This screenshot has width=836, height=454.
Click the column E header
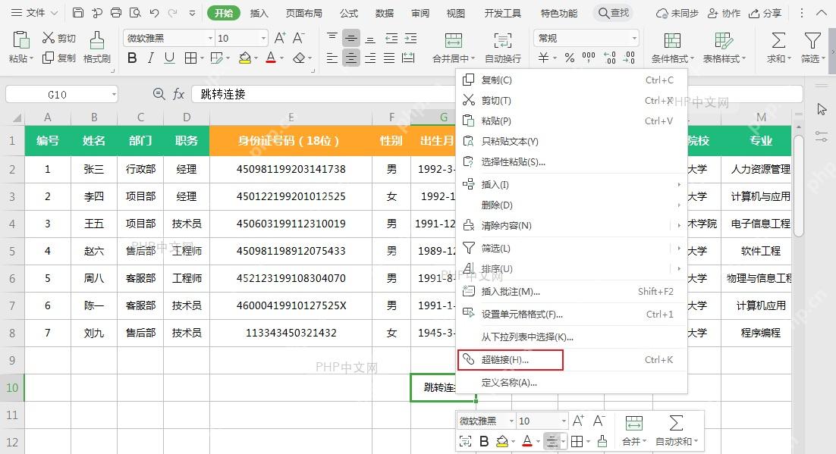291,117
